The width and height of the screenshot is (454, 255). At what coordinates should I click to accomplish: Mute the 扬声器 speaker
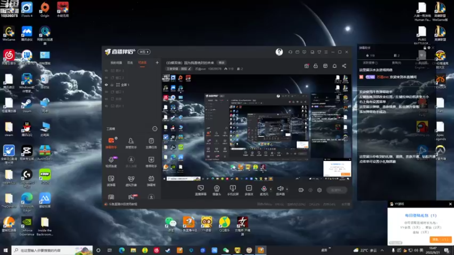[x=280, y=190]
